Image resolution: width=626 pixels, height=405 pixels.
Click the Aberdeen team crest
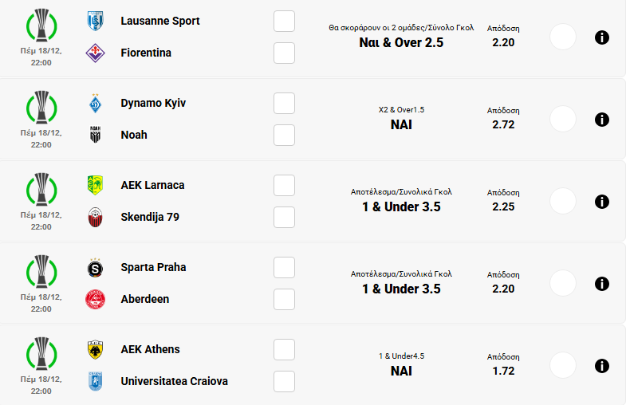click(x=96, y=299)
